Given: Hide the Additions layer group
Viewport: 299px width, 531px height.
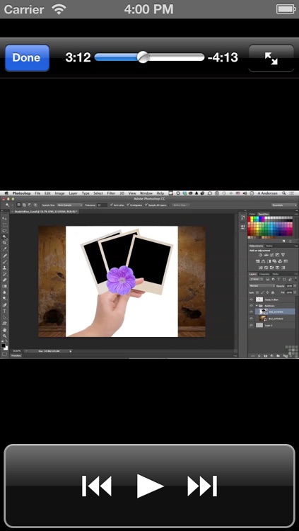Looking at the screenshot, I should (251, 305).
